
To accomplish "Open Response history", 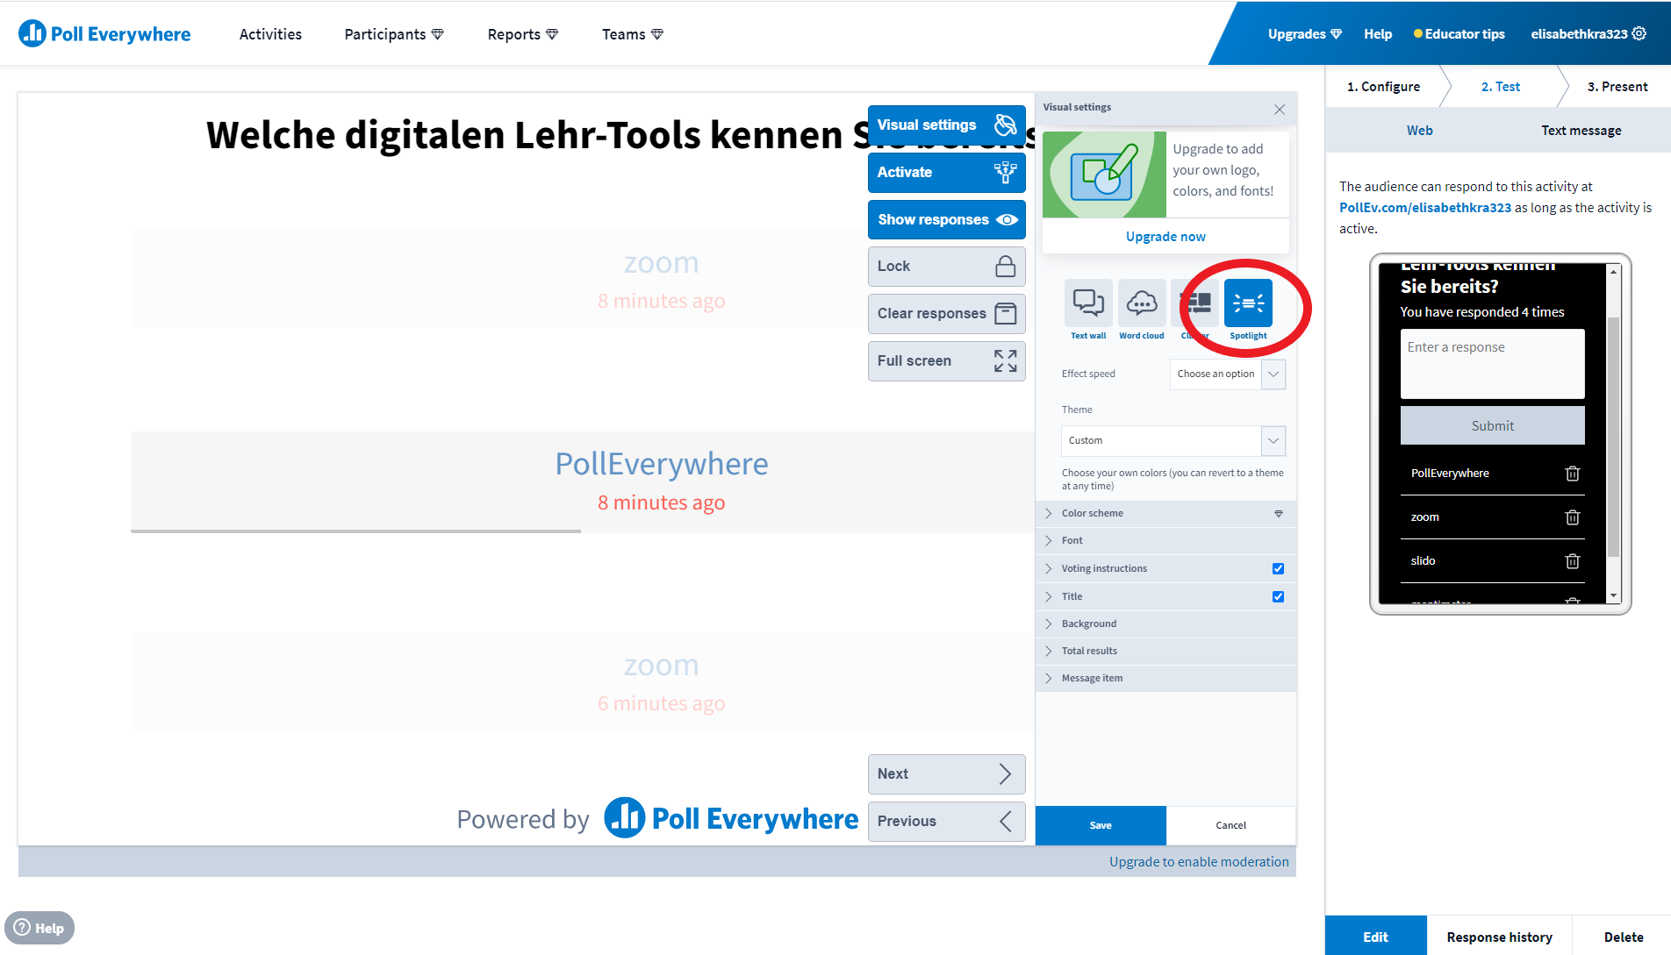I will coord(1499,937).
